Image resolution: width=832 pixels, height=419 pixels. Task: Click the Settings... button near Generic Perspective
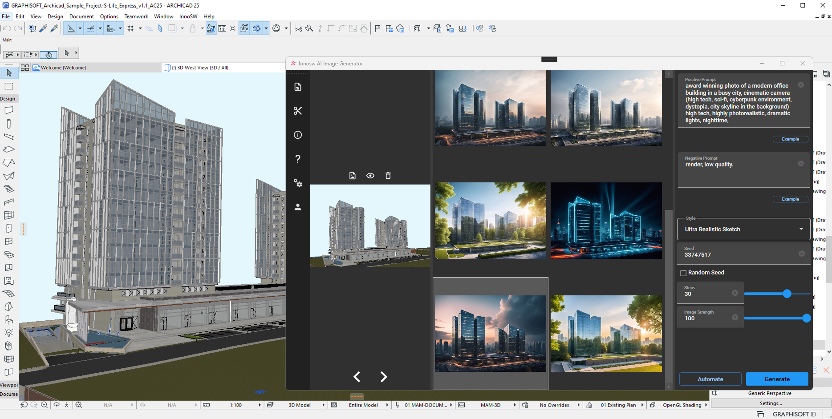coord(771,403)
